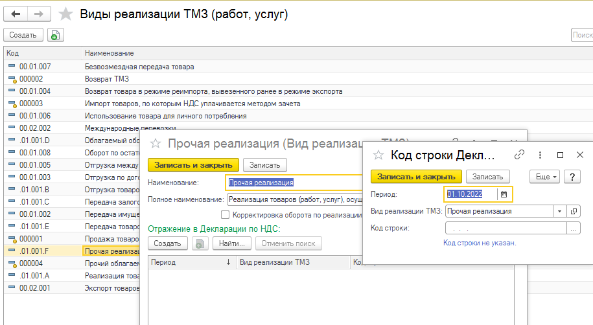This screenshot has width=593, height=325.
Task: Select row with code 000004
Action: tap(72, 263)
